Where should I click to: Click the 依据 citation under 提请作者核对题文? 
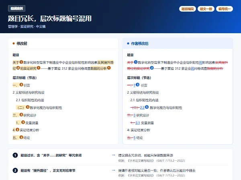pyautogui.click(x=151, y=176)
